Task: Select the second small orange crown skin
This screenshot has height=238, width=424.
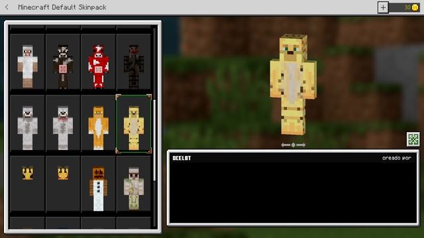Action: [63, 184]
